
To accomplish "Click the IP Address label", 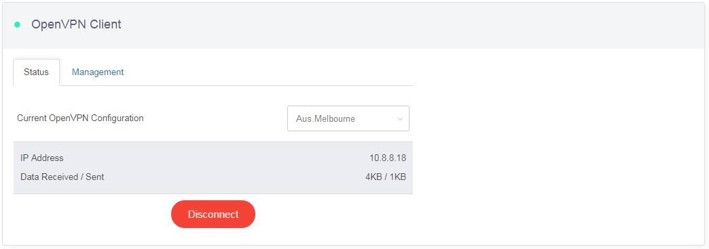I will (x=42, y=158).
